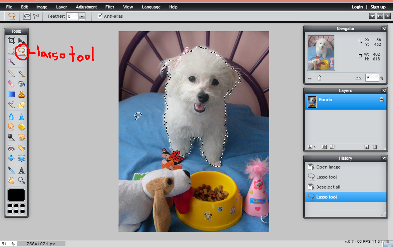
Task: Select the Pinch tool
Action: (22, 159)
